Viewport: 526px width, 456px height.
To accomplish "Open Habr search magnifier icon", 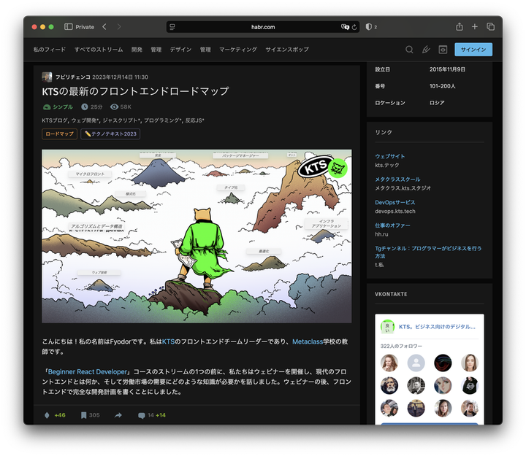I will tap(409, 50).
